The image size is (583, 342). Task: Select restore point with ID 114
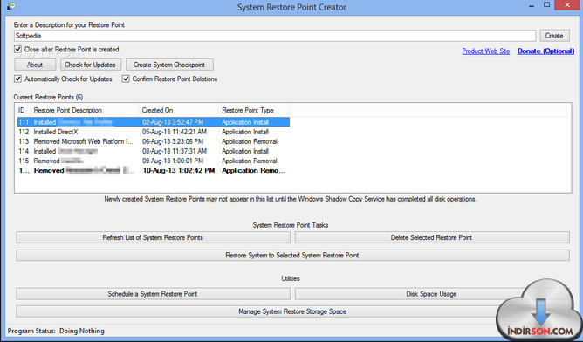(154, 151)
